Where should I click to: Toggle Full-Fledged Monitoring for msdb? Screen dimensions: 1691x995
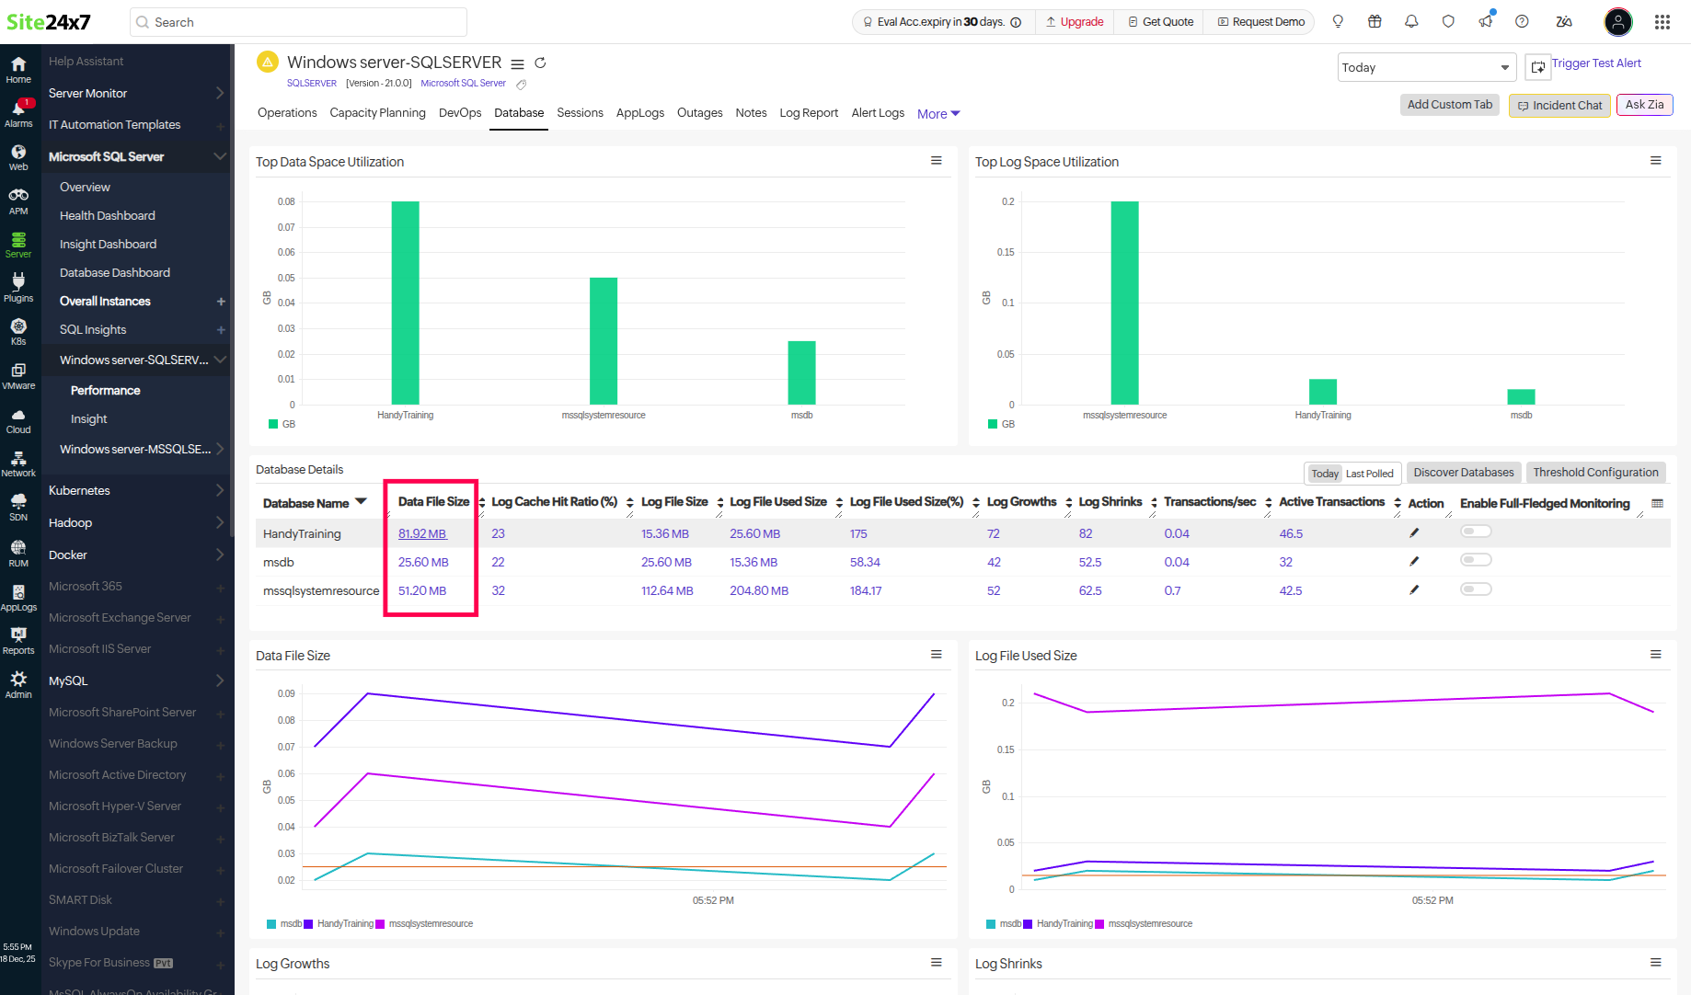click(x=1476, y=560)
